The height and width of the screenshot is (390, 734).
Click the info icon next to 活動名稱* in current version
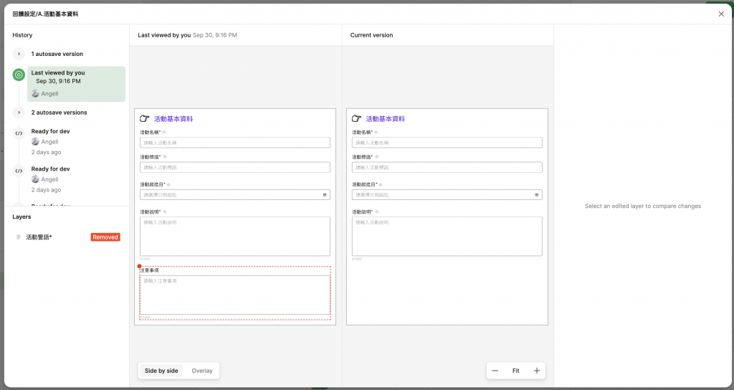pyautogui.click(x=376, y=133)
